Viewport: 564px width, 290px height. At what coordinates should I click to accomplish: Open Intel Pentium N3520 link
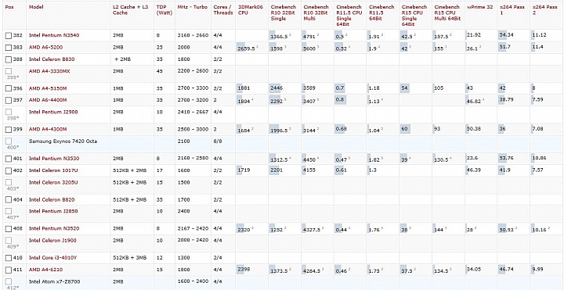click(x=54, y=228)
